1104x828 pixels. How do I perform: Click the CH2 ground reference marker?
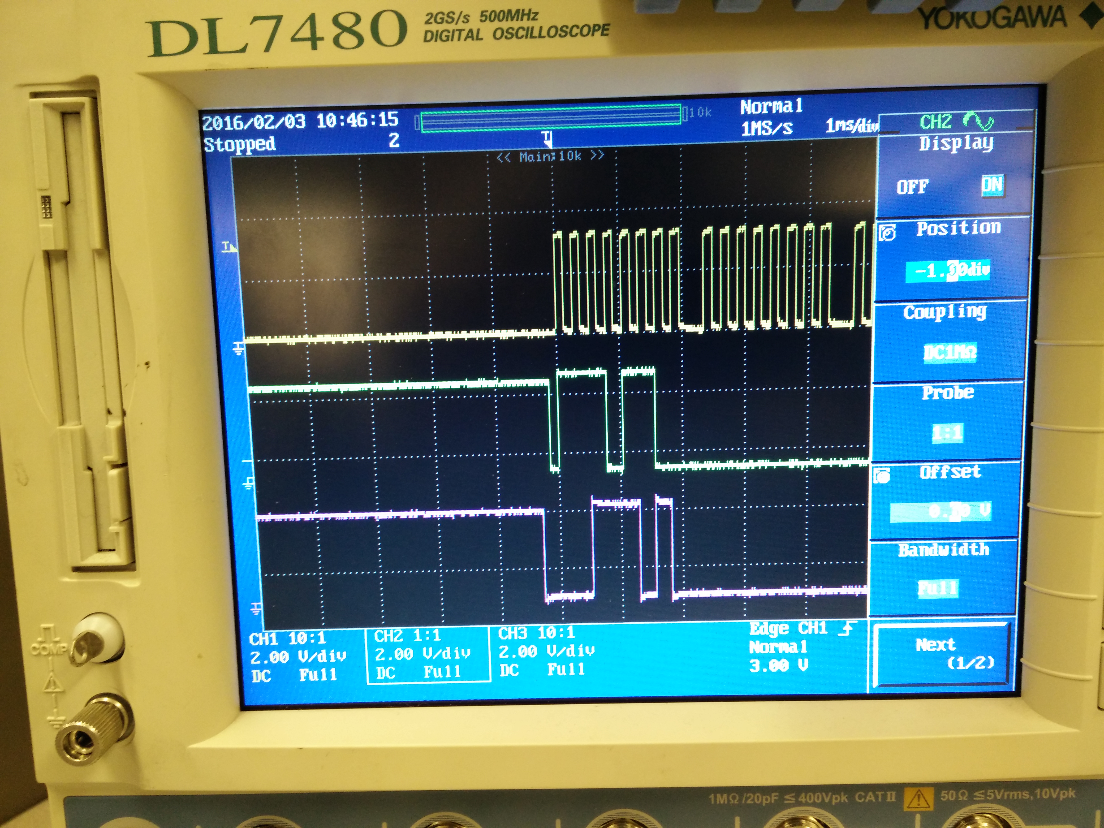click(x=248, y=482)
